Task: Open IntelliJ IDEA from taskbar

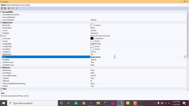Action: click(x=106, y=103)
